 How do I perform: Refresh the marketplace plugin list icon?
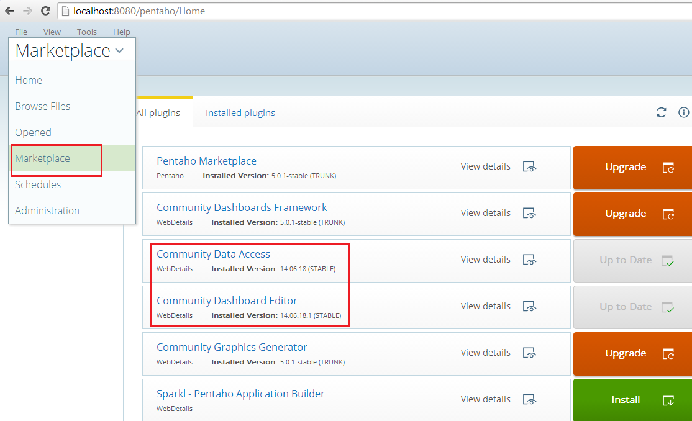661,112
